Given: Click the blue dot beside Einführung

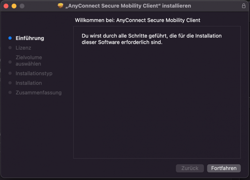Looking at the screenshot, I should tap(10, 38).
